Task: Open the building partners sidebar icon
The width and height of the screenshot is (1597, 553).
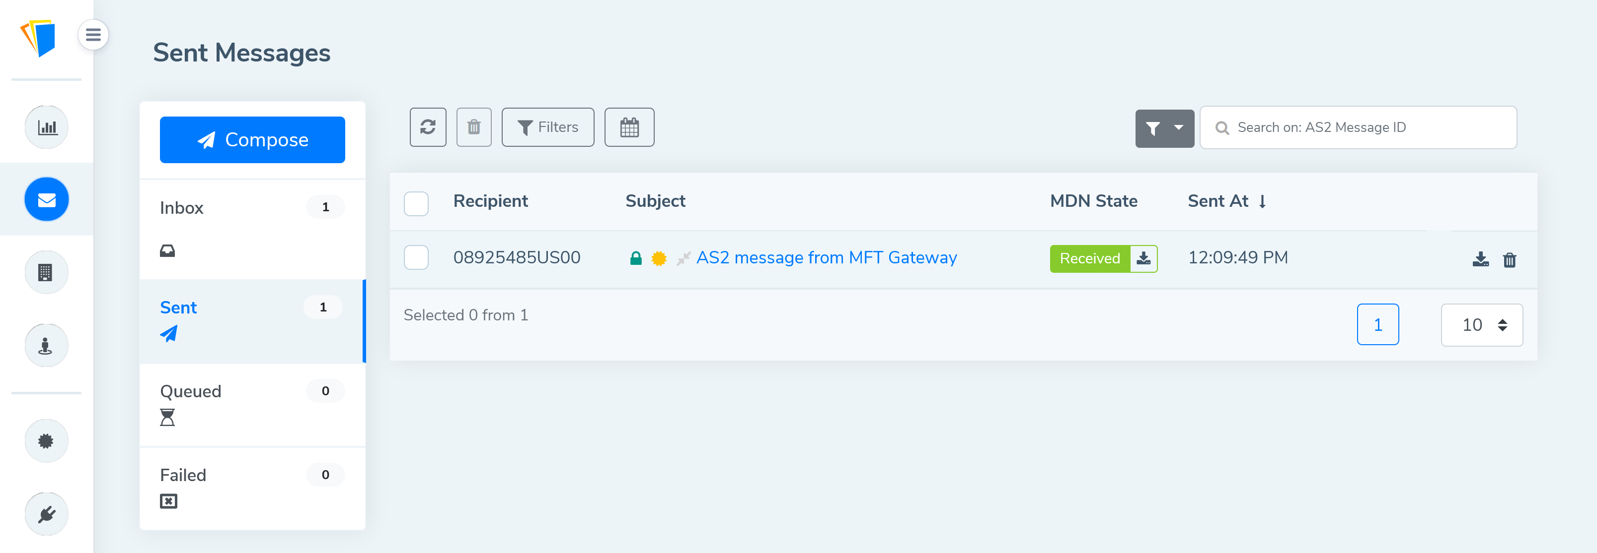Action: 47,272
